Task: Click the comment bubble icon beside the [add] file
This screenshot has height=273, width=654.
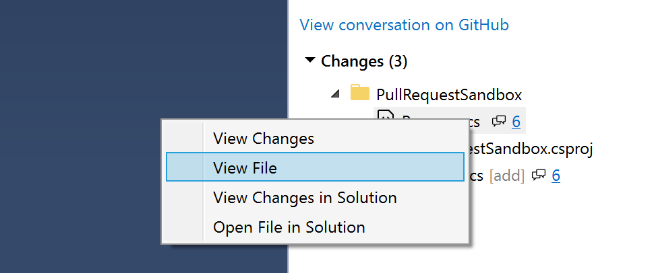Action: coord(539,175)
